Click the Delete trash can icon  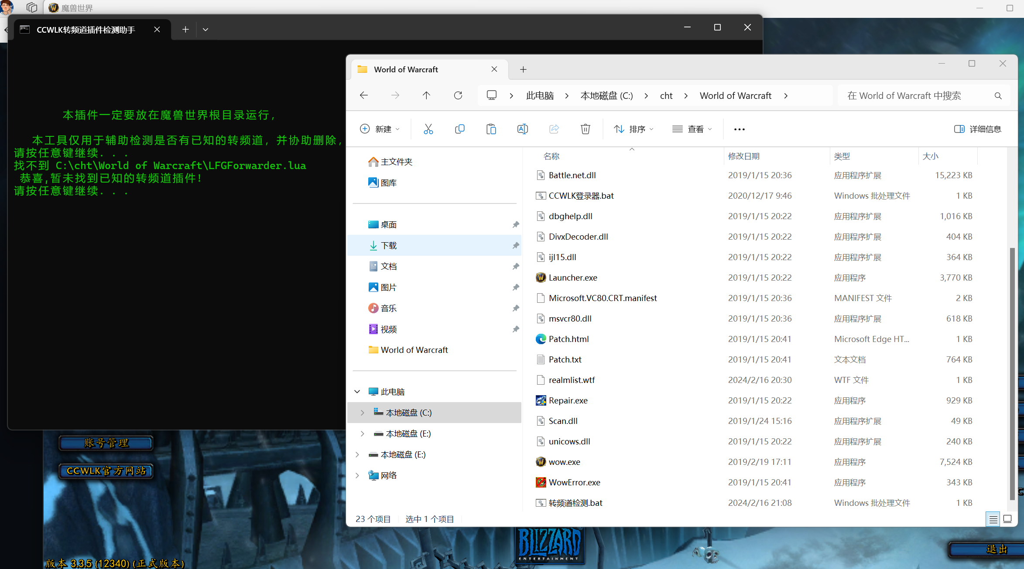click(585, 129)
